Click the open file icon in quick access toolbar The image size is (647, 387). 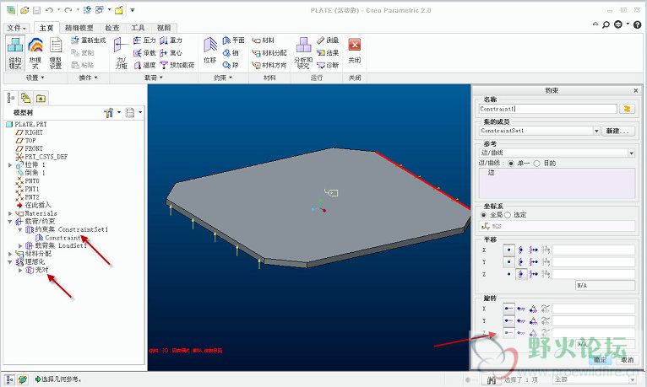[24, 10]
